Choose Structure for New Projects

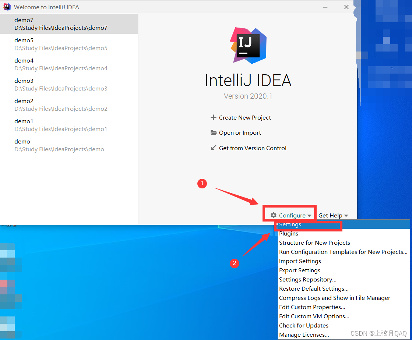point(344,242)
